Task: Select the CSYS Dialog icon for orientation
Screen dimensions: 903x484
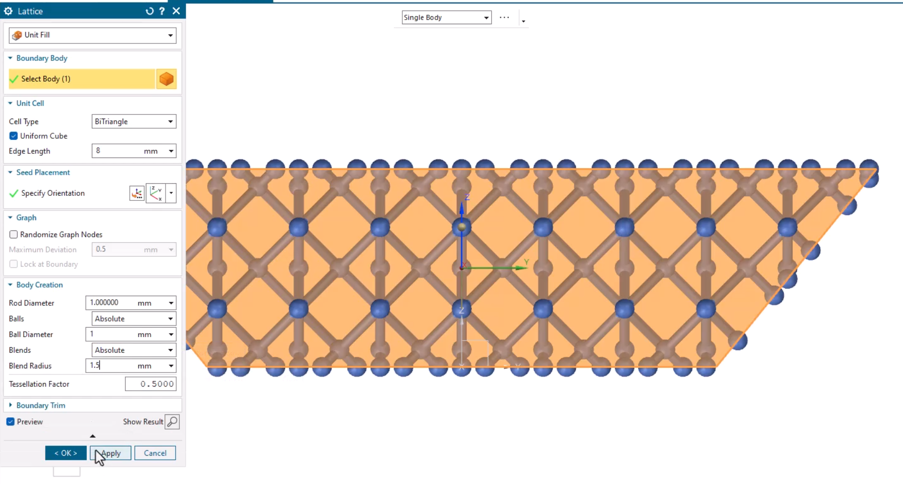Action: point(136,193)
